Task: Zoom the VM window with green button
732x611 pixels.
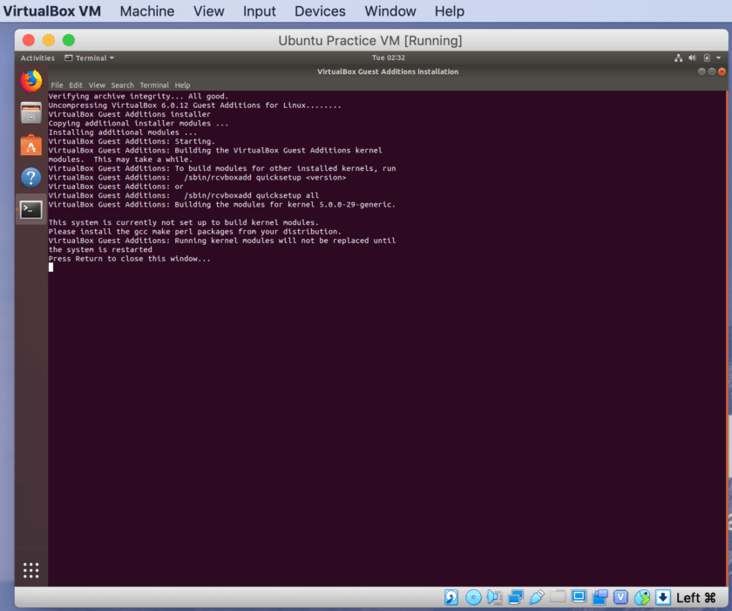Action: 69,40
